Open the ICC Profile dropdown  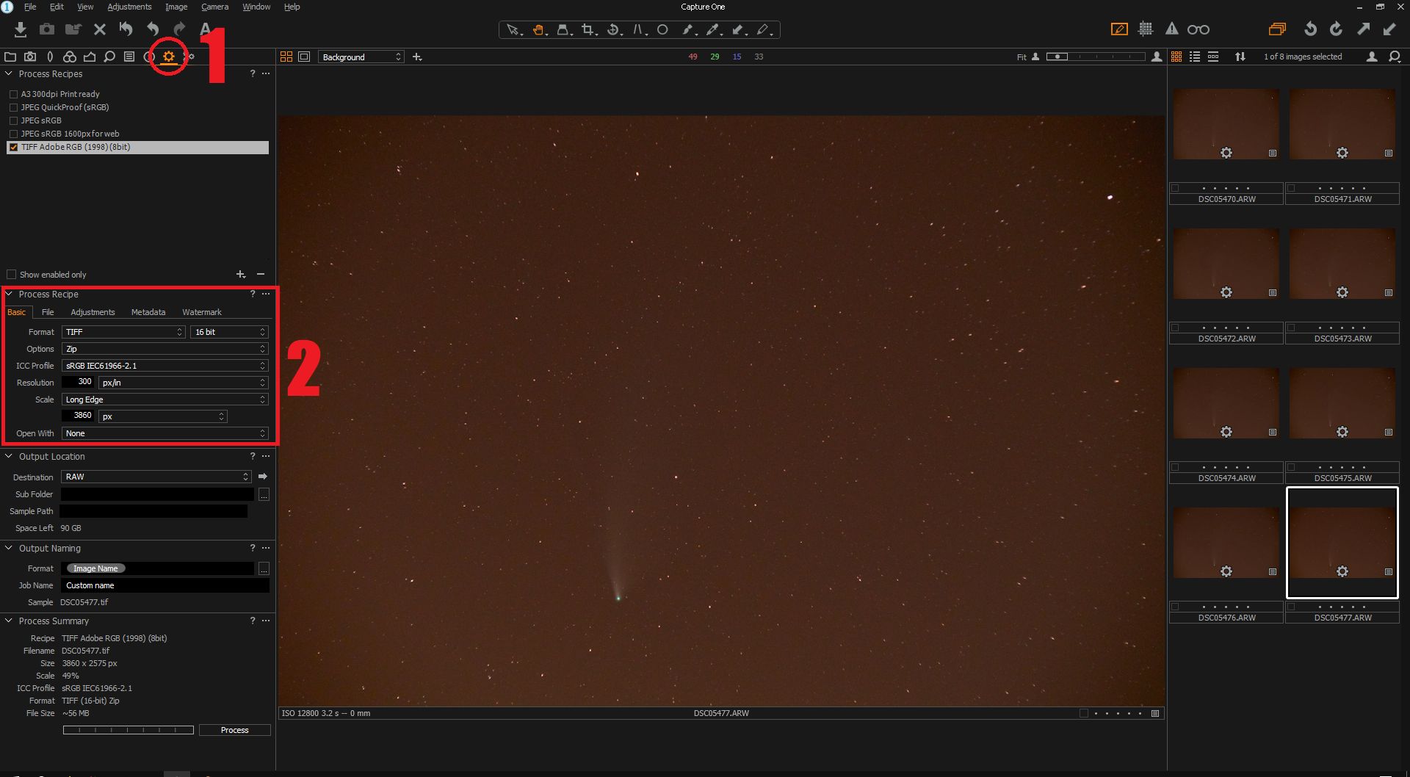point(164,366)
